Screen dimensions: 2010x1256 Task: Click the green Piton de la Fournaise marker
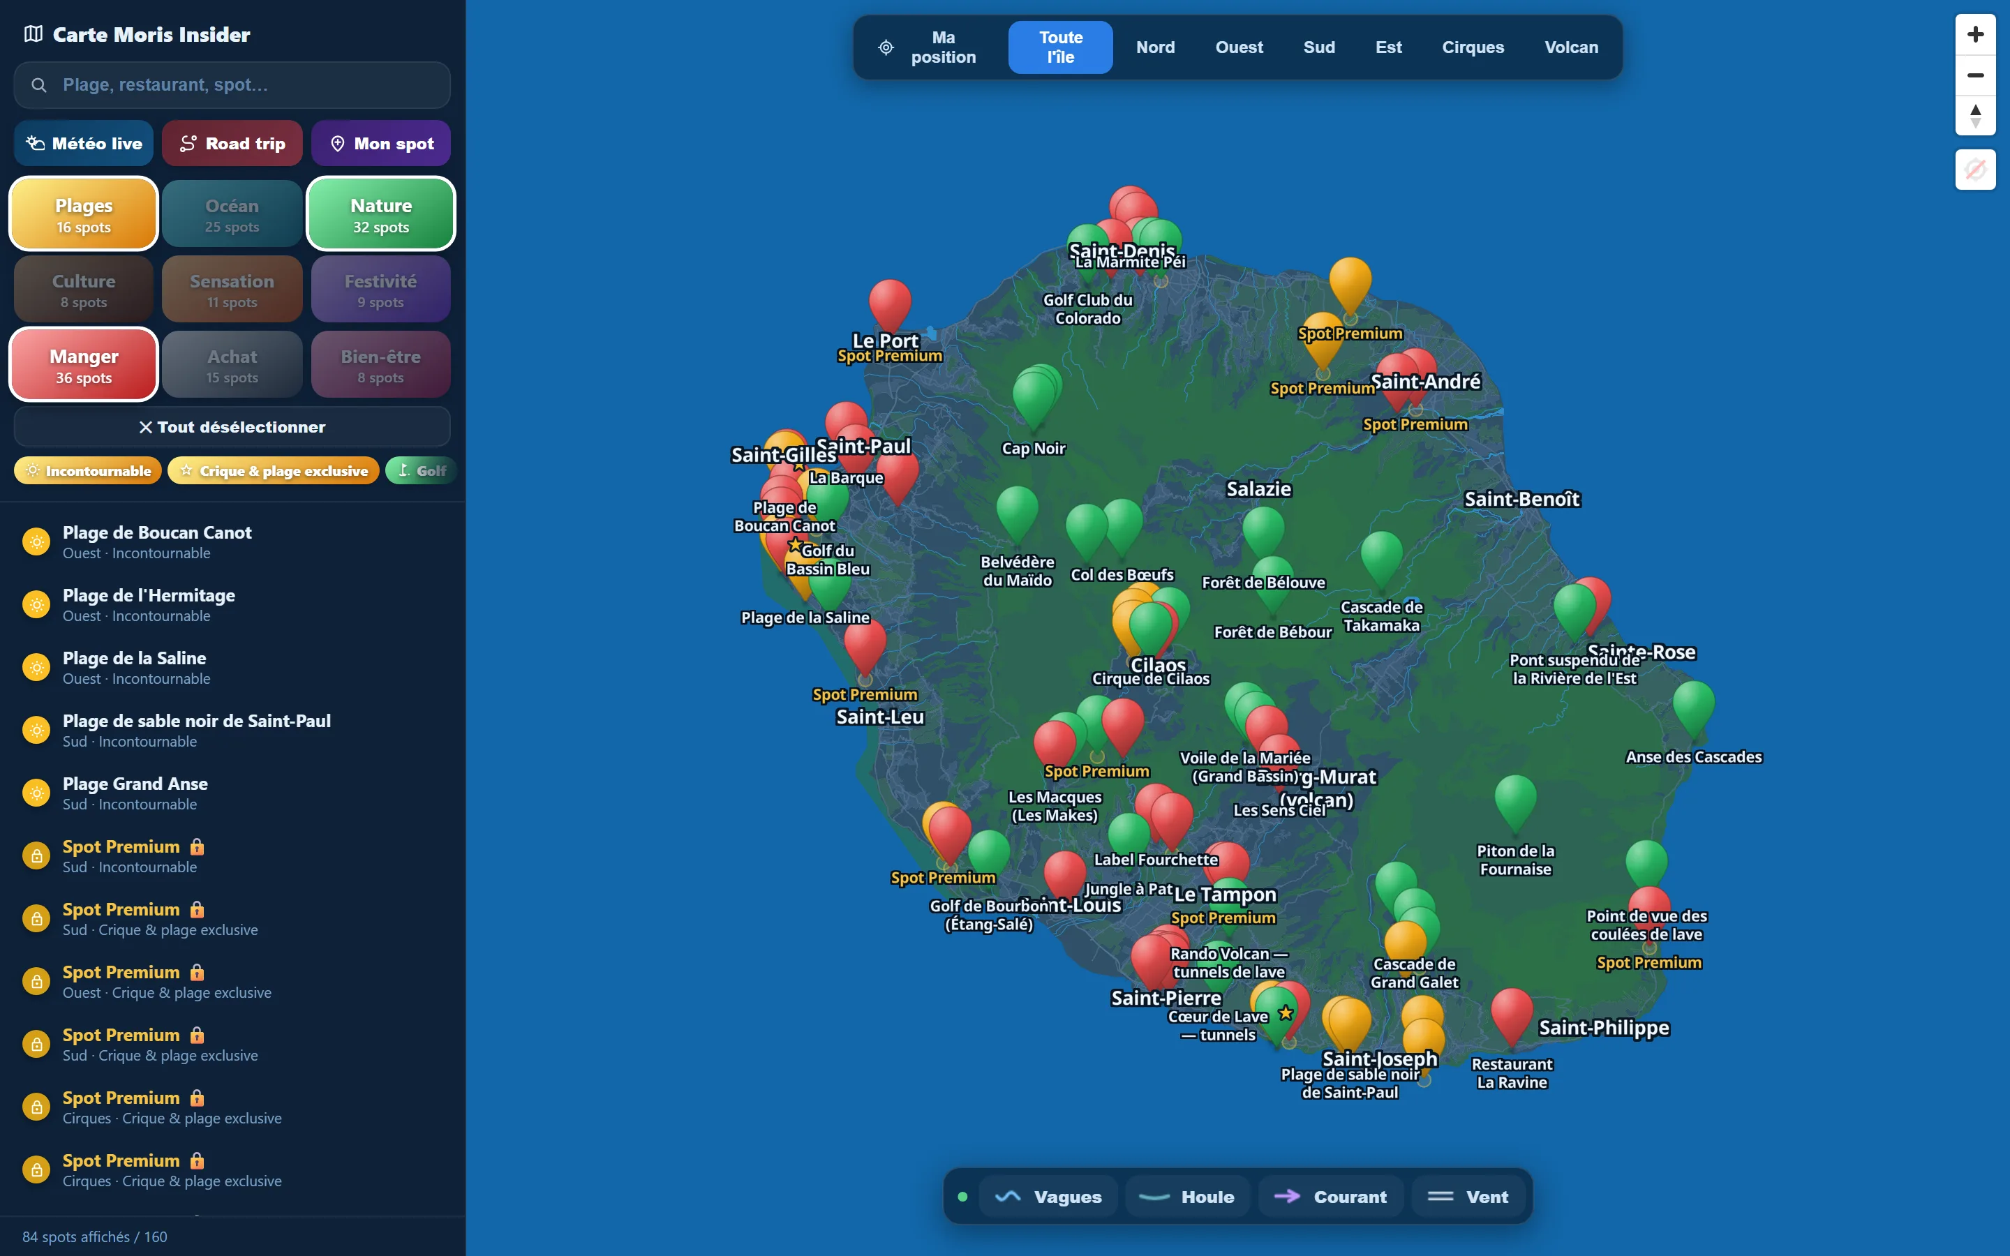click(x=1515, y=802)
